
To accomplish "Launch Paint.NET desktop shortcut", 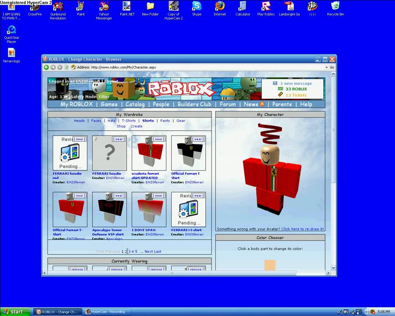I will click(x=127, y=8).
